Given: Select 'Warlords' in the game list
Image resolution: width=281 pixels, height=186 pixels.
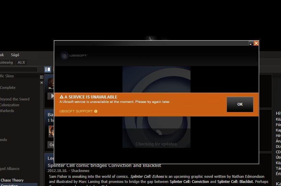Looking at the screenshot, I should (7, 111).
